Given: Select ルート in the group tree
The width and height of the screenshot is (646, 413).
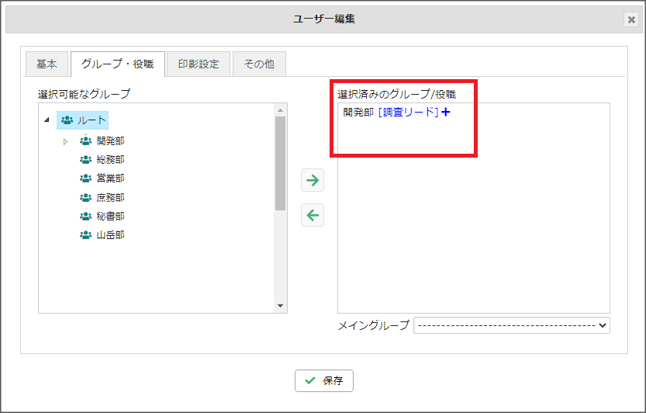Looking at the screenshot, I should tap(82, 120).
